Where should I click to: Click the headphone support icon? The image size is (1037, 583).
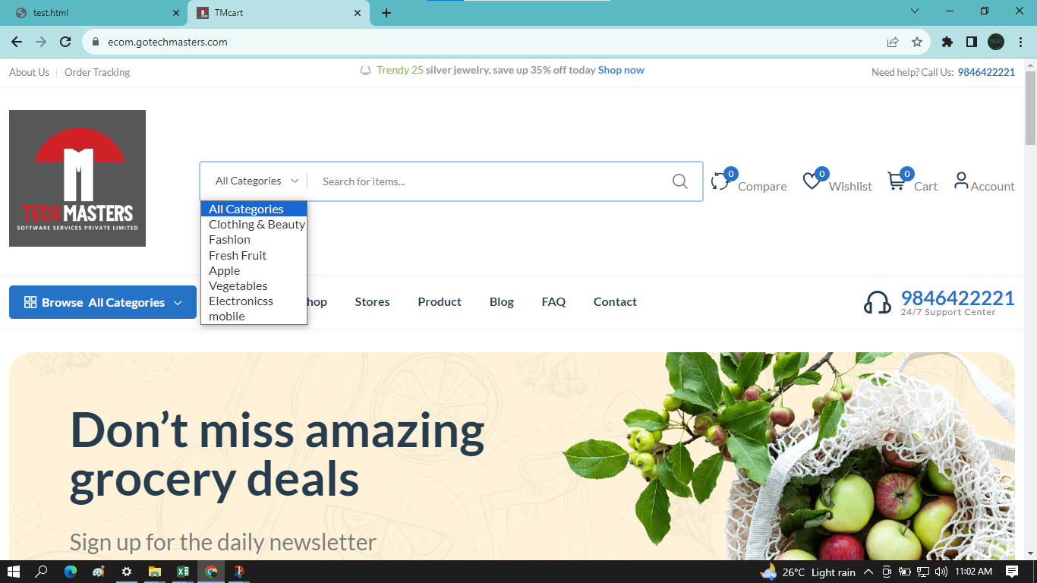pyautogui.click(x=877, y=302)
